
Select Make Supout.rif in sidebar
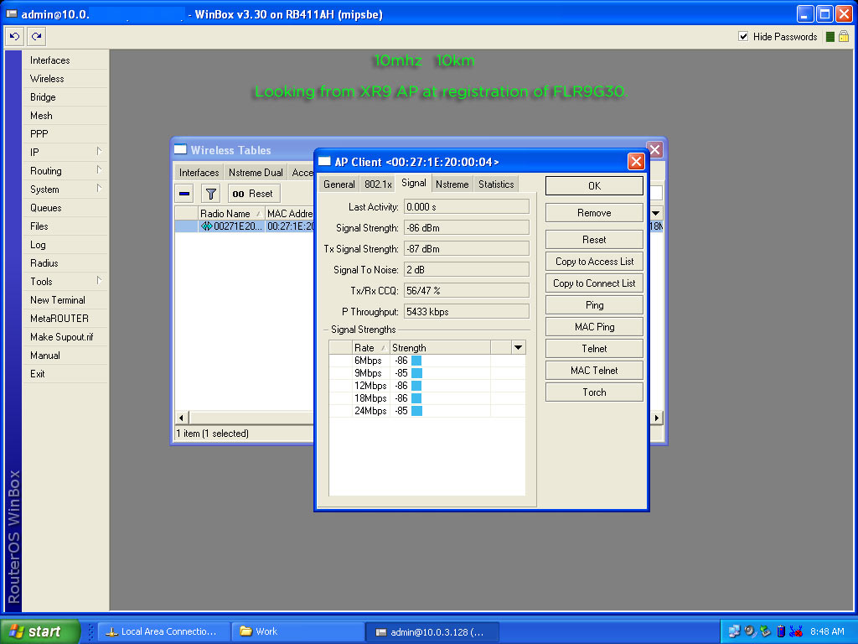pos(65,337)
